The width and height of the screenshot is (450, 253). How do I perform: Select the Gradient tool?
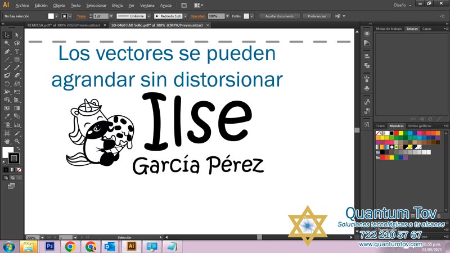(x=17, y=108)
